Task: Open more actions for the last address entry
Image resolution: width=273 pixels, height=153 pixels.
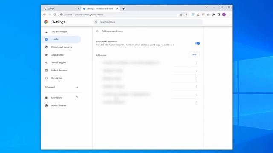Action: 197,102
